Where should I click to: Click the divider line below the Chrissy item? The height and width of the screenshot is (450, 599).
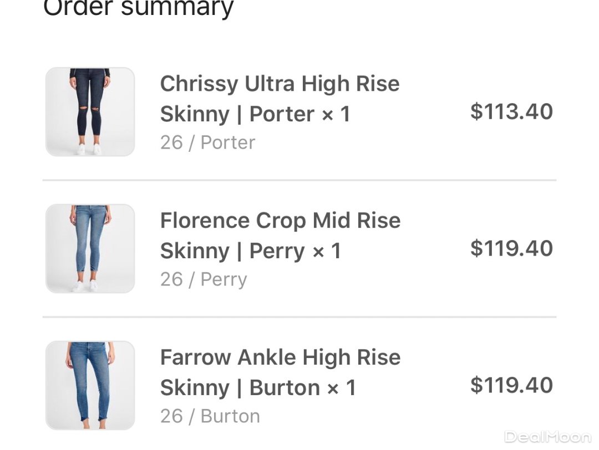[x=299, y=180]
